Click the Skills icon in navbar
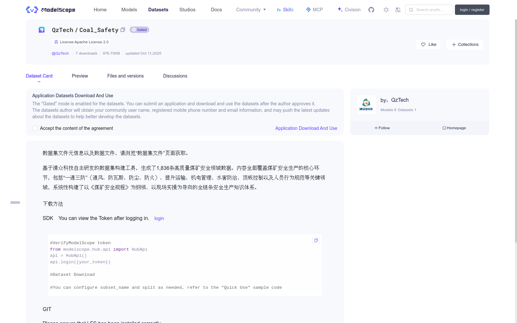 279,10
